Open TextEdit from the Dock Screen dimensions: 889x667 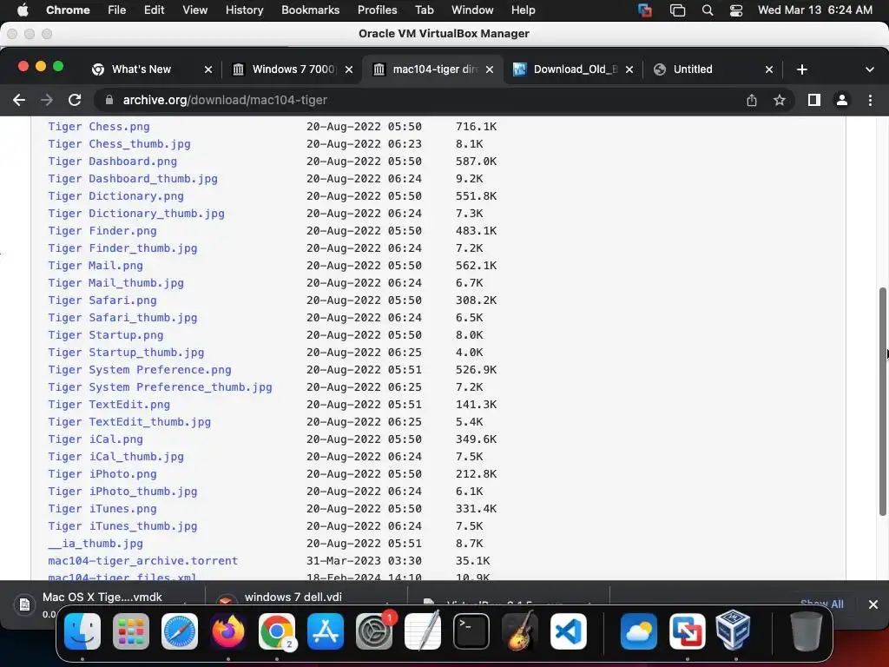click(x=423, y=631)
